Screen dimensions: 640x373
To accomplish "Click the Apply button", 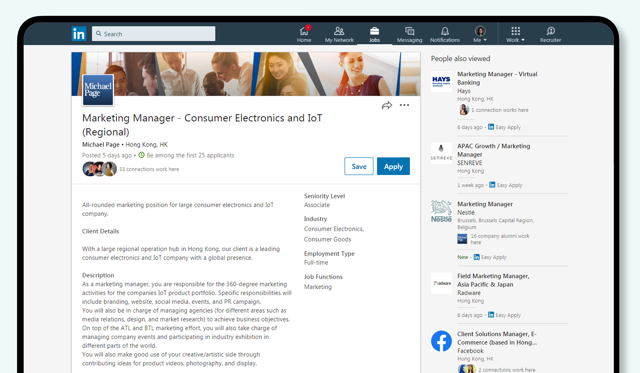I will 393,166.
